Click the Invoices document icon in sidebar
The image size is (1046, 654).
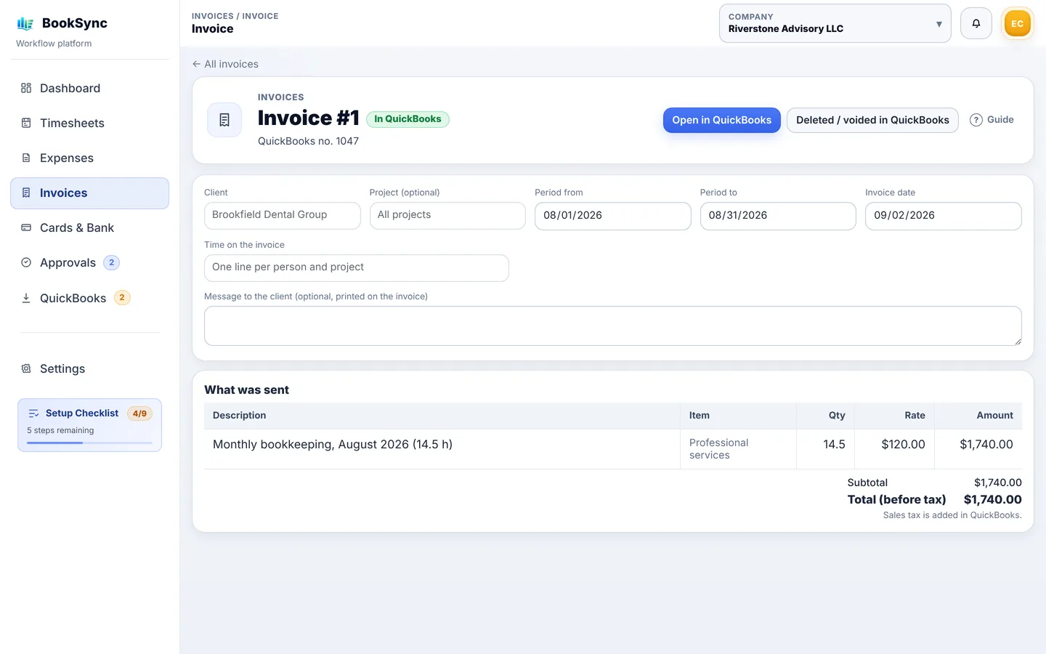point(26,193)
